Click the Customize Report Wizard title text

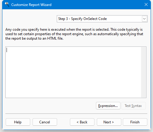click(x=31, y=5)
